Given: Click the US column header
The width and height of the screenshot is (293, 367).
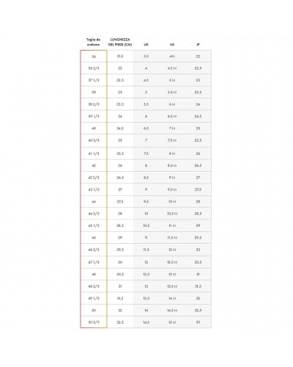Looking at the screenshot, I should [x=172, y=45].
